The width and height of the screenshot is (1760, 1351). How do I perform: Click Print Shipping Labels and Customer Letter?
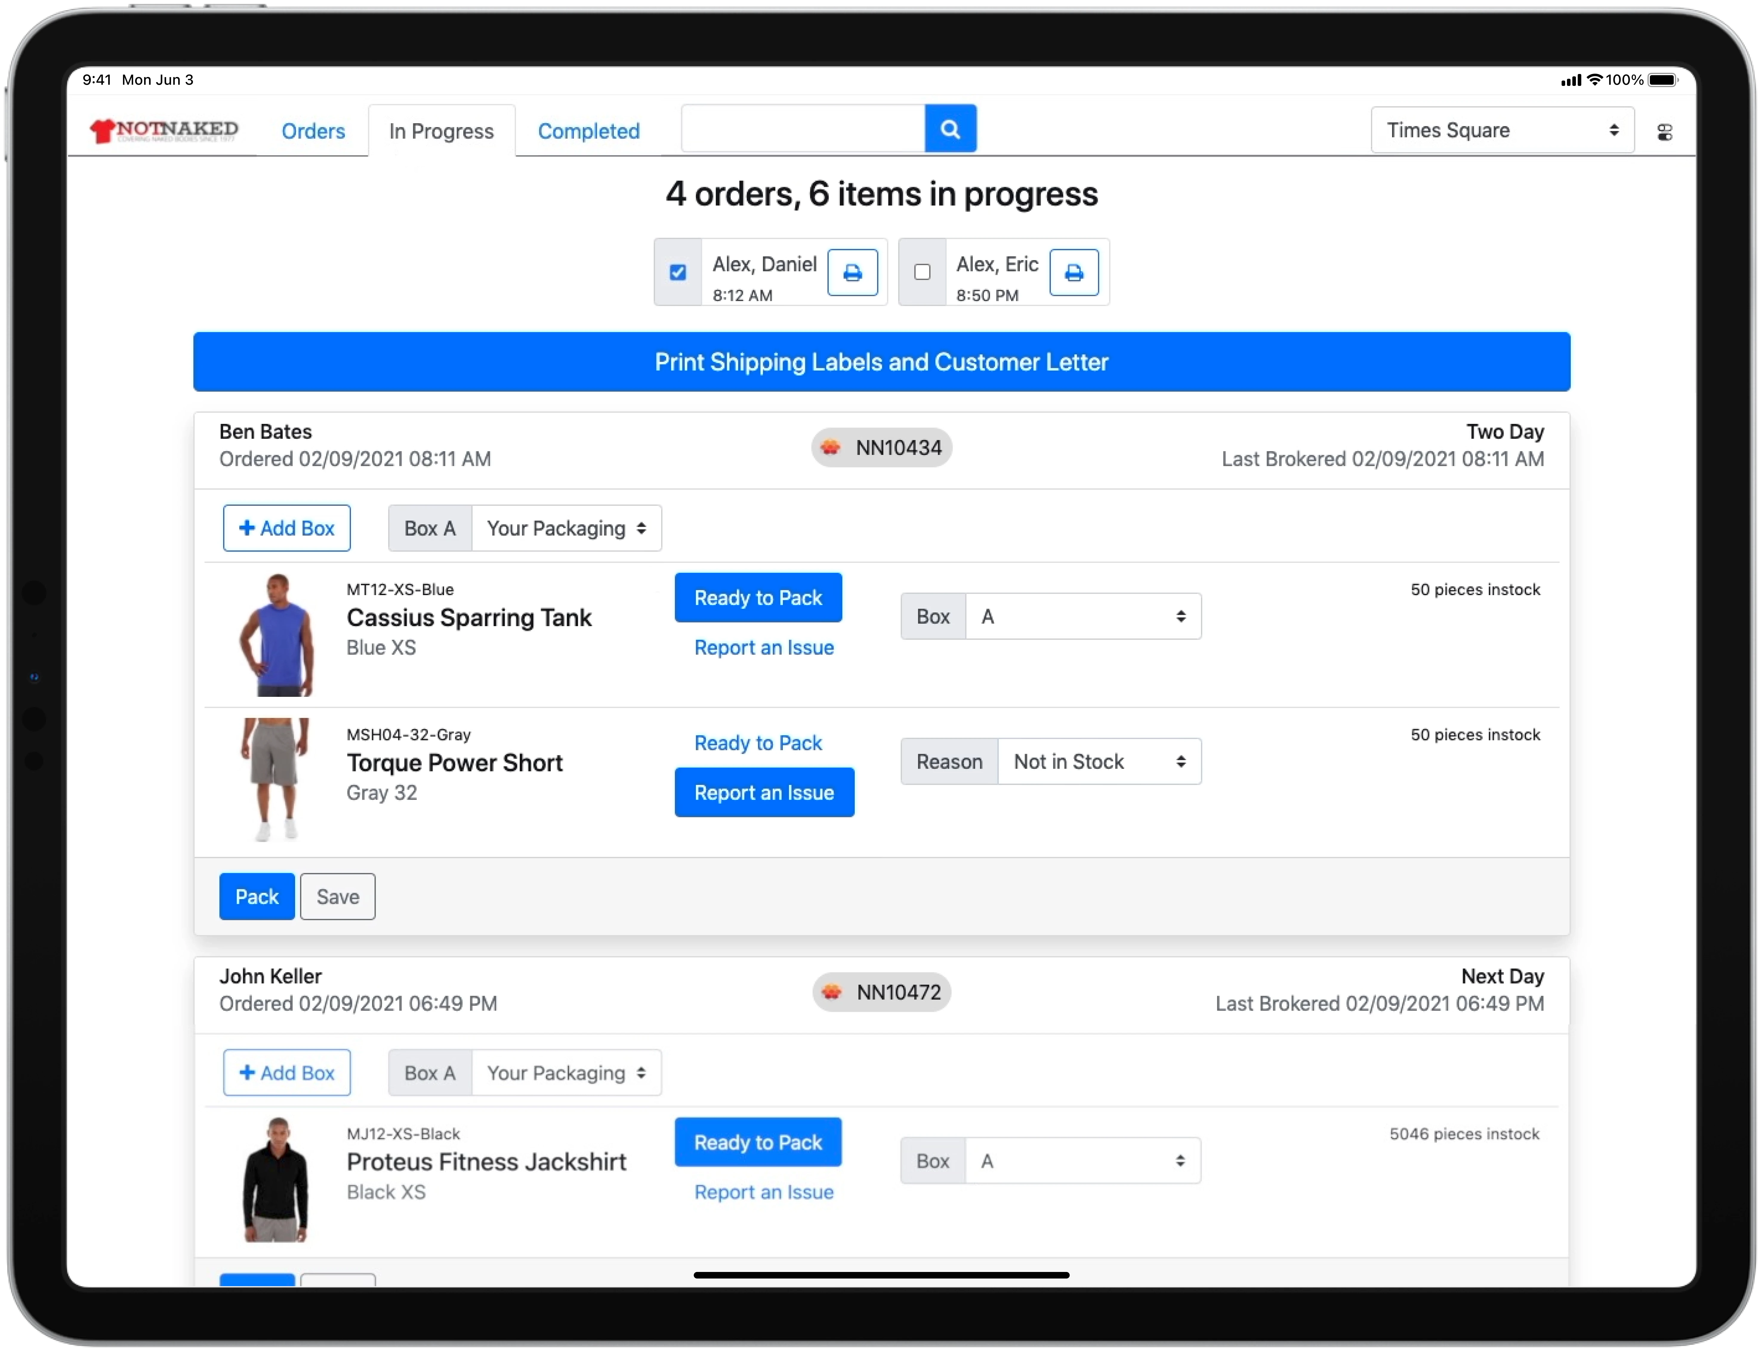click(x=882, y=362)
